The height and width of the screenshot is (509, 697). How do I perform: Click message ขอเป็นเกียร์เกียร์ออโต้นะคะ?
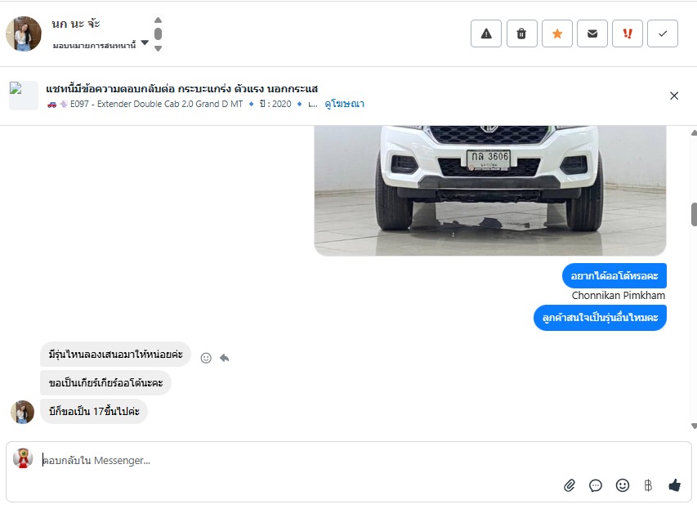105,382
